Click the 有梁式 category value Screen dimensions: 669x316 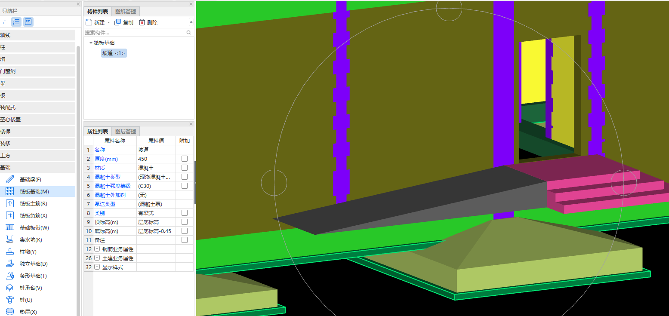[x=156, y=213]
